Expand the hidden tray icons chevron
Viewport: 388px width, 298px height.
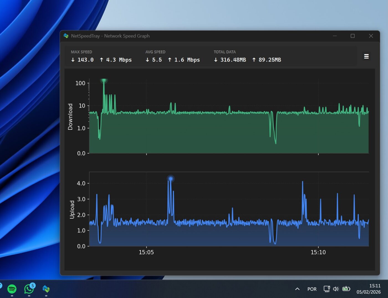point(297,289)
